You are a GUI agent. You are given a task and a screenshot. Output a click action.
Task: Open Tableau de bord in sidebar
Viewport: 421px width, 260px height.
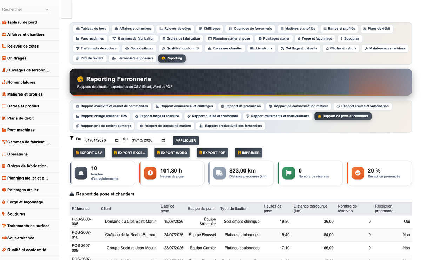coord(22,22)
